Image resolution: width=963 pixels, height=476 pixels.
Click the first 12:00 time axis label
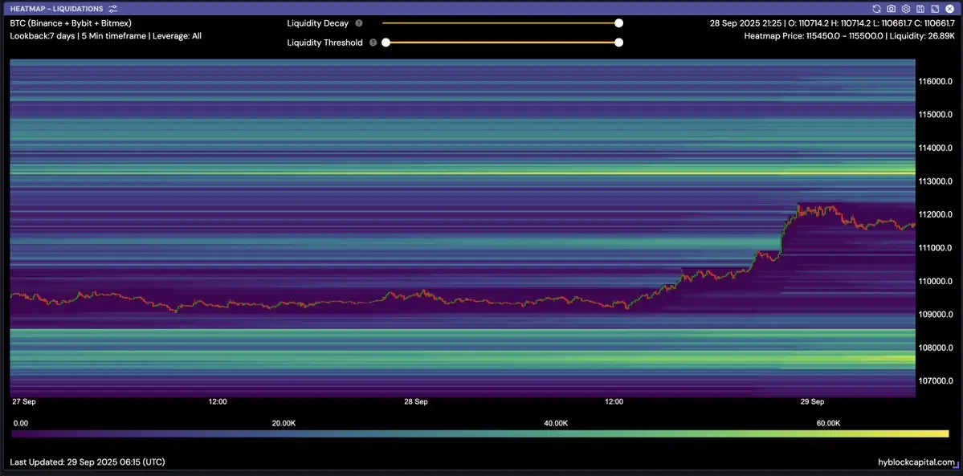tap(218, 401)
